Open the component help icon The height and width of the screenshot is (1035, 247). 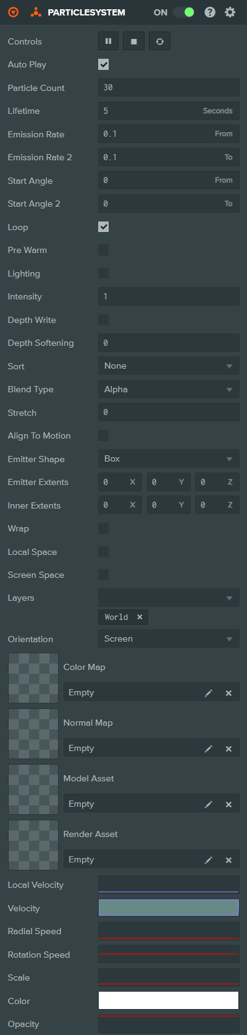(x=210, y=12)
